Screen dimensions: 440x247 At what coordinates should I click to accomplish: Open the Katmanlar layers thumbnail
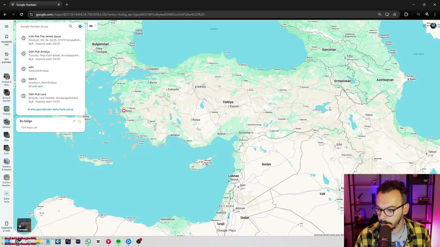(24, 225)
